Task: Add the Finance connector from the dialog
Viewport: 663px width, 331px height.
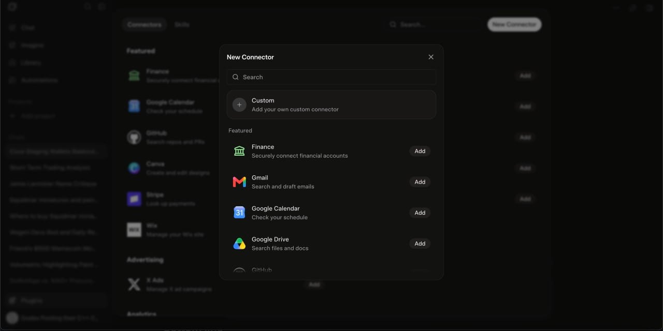Action: click(420, 151)
